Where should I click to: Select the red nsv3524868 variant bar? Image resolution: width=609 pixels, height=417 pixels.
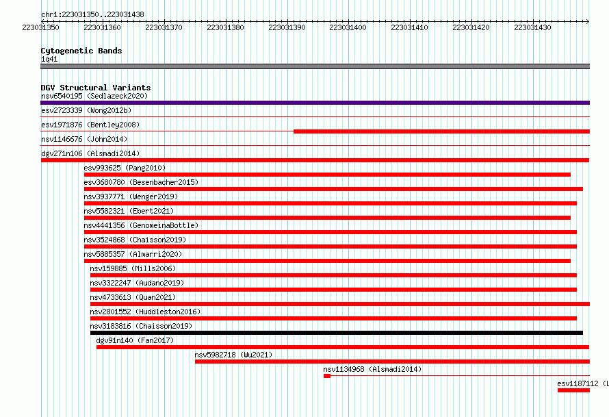pos(331,247)
